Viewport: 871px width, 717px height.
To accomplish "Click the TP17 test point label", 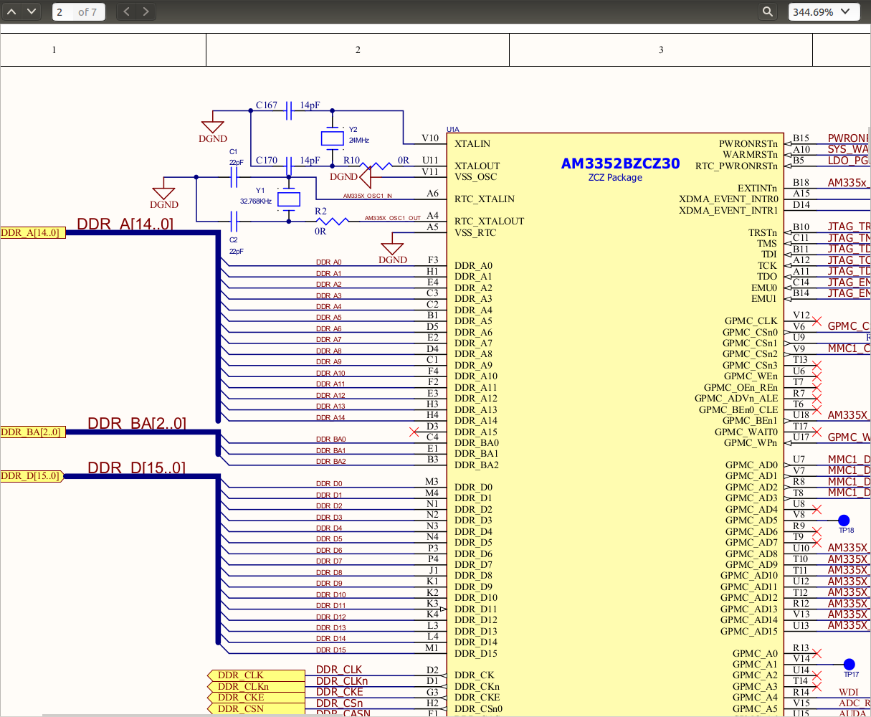I will [x=851, y=675].
